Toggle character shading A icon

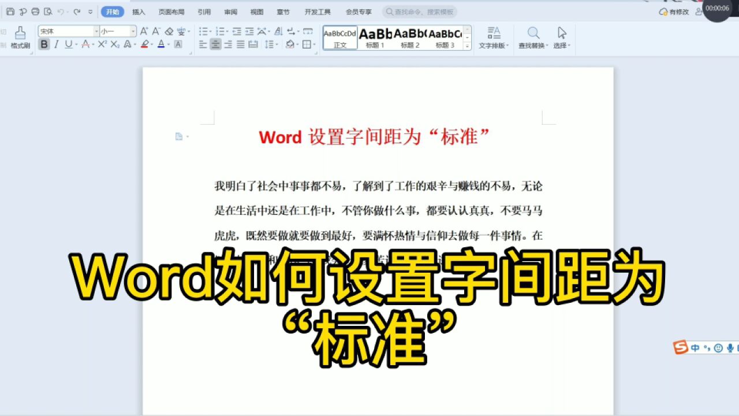[x=178, y=44]
